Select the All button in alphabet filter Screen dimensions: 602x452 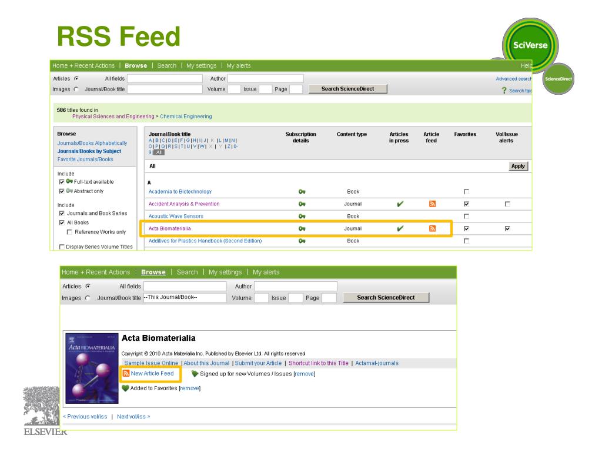pos(159,152)
